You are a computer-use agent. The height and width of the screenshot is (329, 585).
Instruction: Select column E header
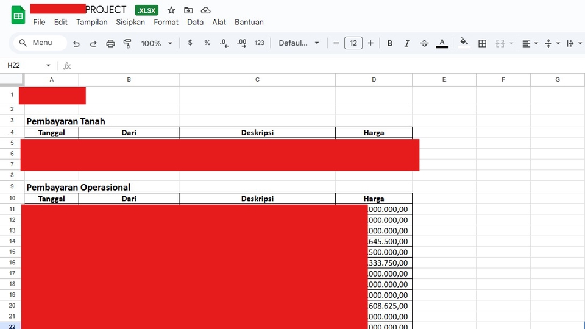click(444, 79)
